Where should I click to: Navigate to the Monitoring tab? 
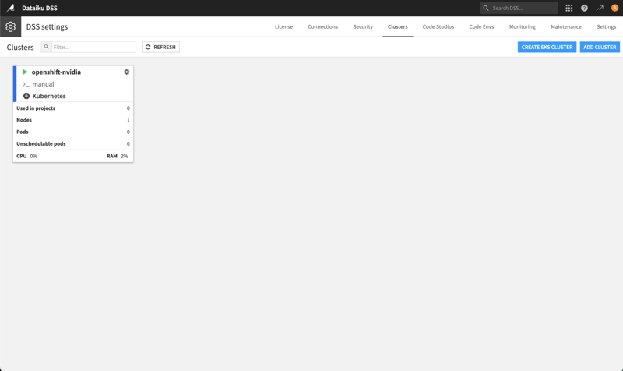522,26
